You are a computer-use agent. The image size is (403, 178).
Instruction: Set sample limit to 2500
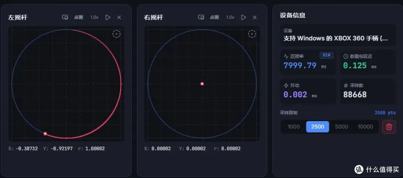[x=318, y=126]
